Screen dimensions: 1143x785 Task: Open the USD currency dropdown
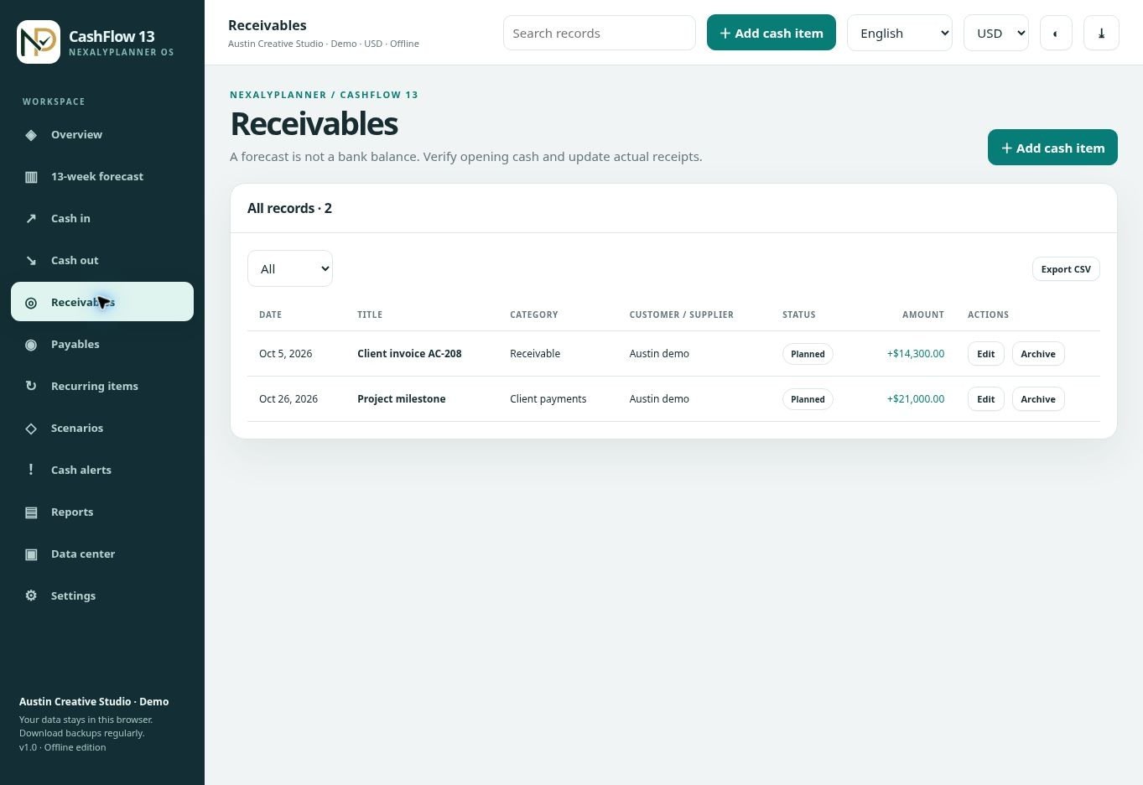[x=996, y=33]
